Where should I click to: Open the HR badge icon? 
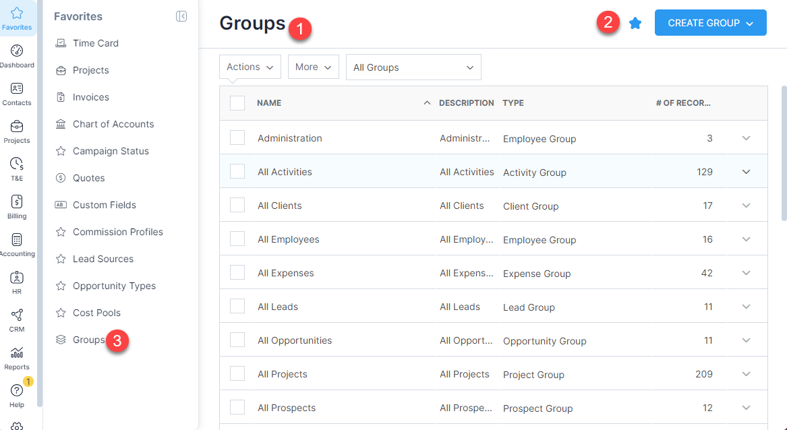coord(17,278)
